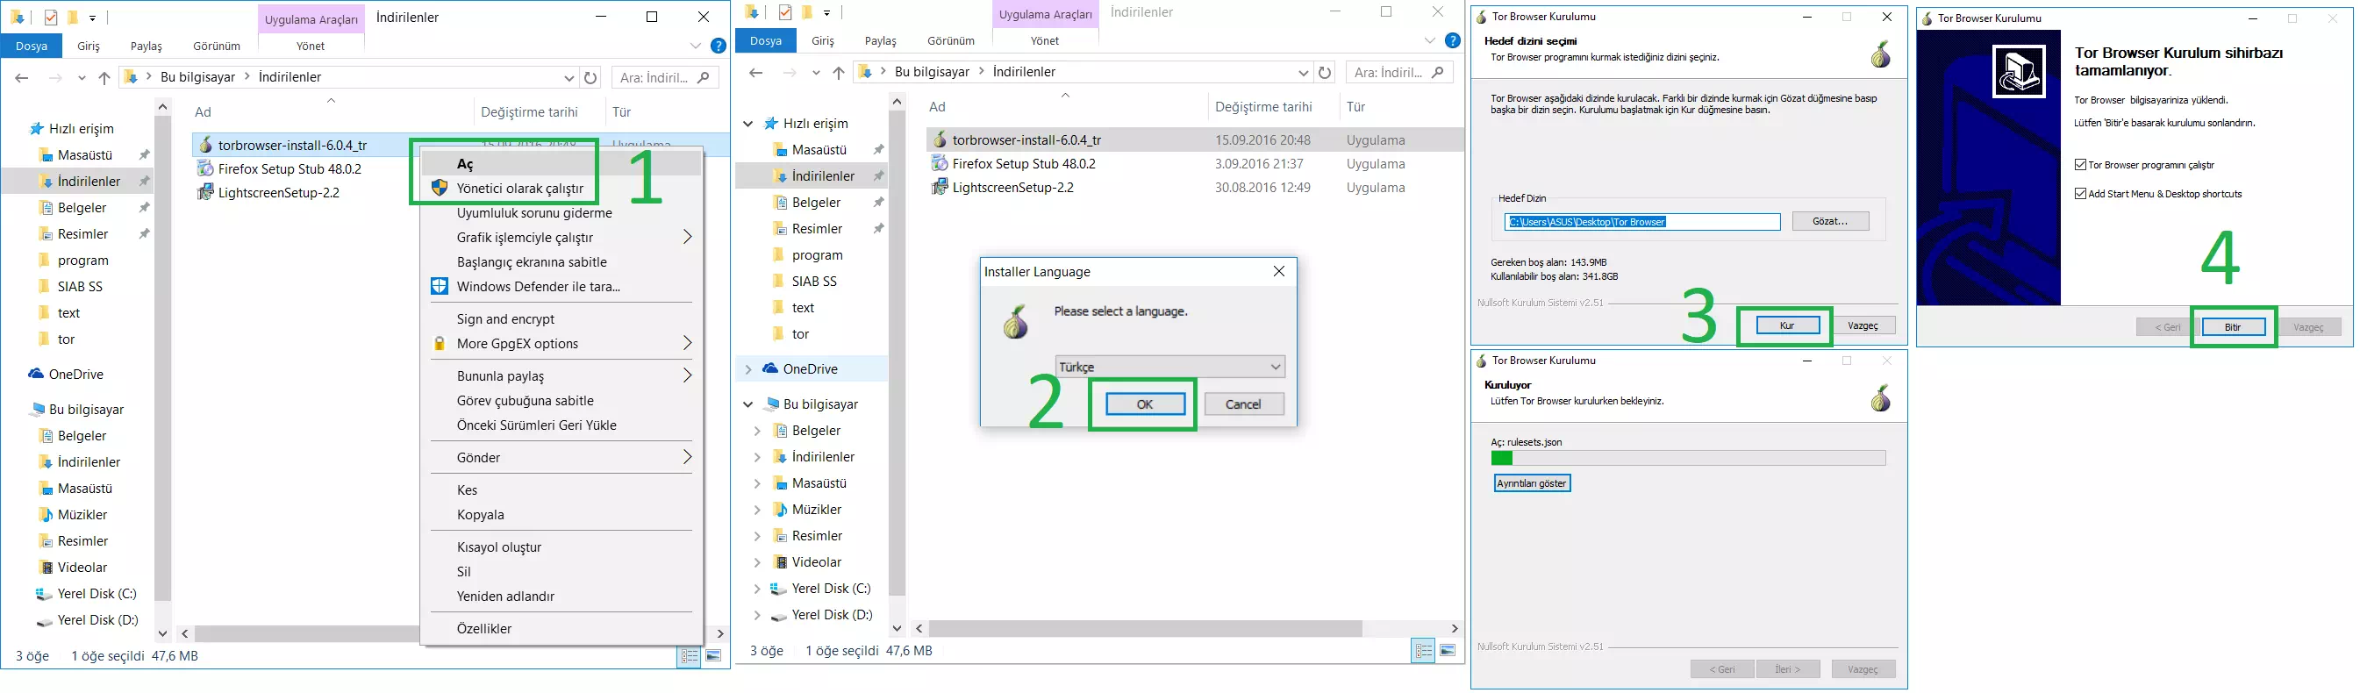This screenshot has height=693, width=2360.
Task: Click Cancel in Installer Language dialog
Action: [1243, 404]
